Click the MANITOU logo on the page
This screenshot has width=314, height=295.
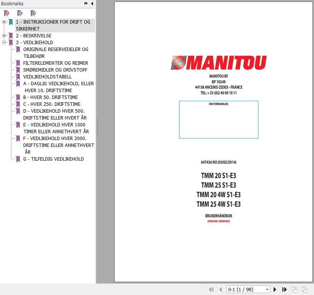tap(218, 62)
